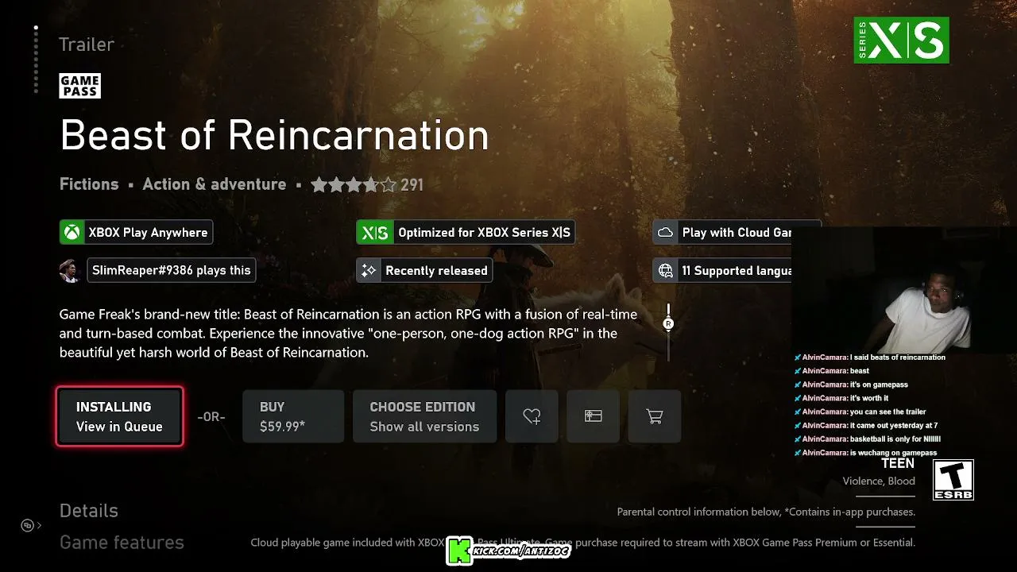Viewport: 1017px width, 572px height.
Task: Click globe icon for Supported languages
Action: [x=665, y=270]
